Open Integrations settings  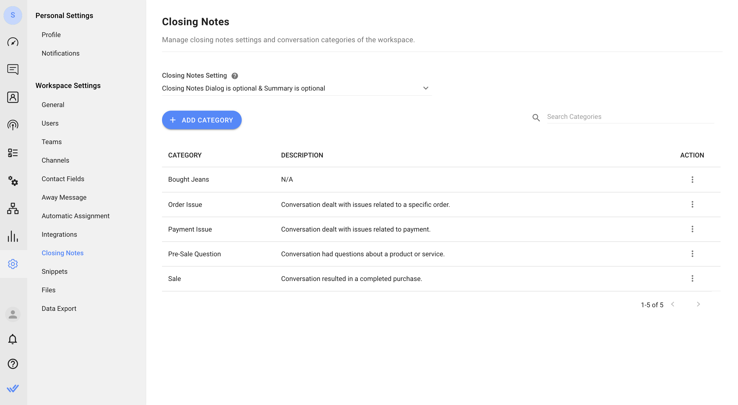click(59, 234)
